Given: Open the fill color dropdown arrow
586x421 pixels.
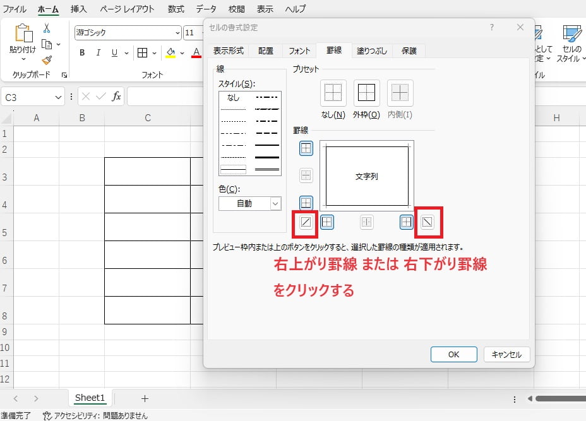Looking at the screenshot, I should (182, 53).
